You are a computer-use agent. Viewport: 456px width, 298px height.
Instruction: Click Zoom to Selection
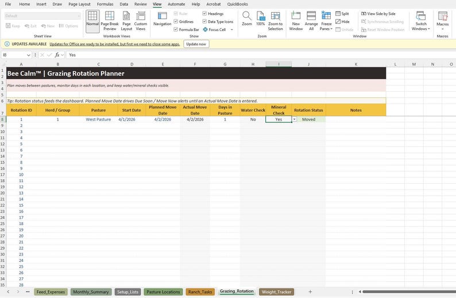tap(275, 21)
